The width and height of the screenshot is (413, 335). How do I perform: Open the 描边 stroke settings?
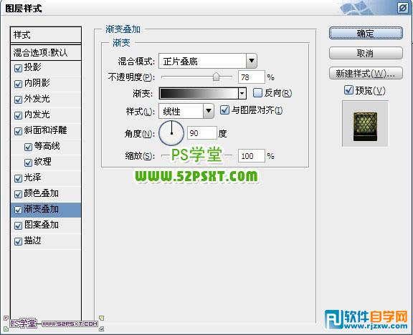point(32,241)
